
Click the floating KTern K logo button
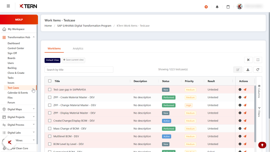click(10, 142)
